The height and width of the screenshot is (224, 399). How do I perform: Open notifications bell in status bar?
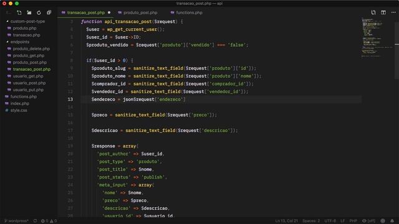(x=392, y=221)
